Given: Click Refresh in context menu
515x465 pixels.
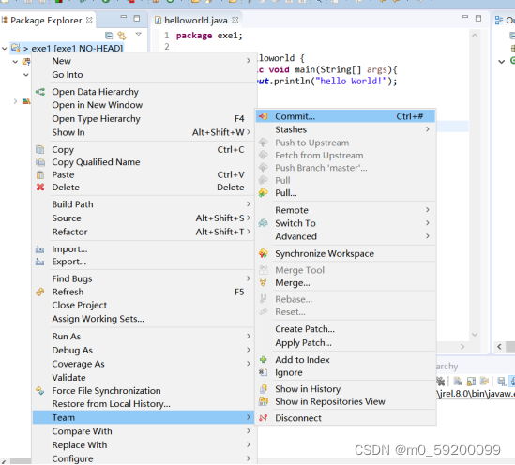Looking at the screenshot, I should (144, 292).
